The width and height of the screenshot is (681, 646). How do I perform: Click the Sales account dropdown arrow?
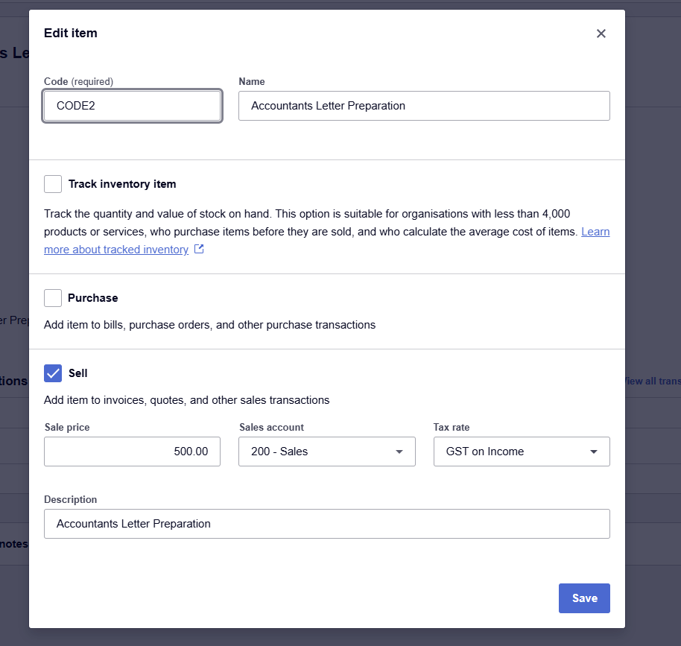click(x=399, y=452)
